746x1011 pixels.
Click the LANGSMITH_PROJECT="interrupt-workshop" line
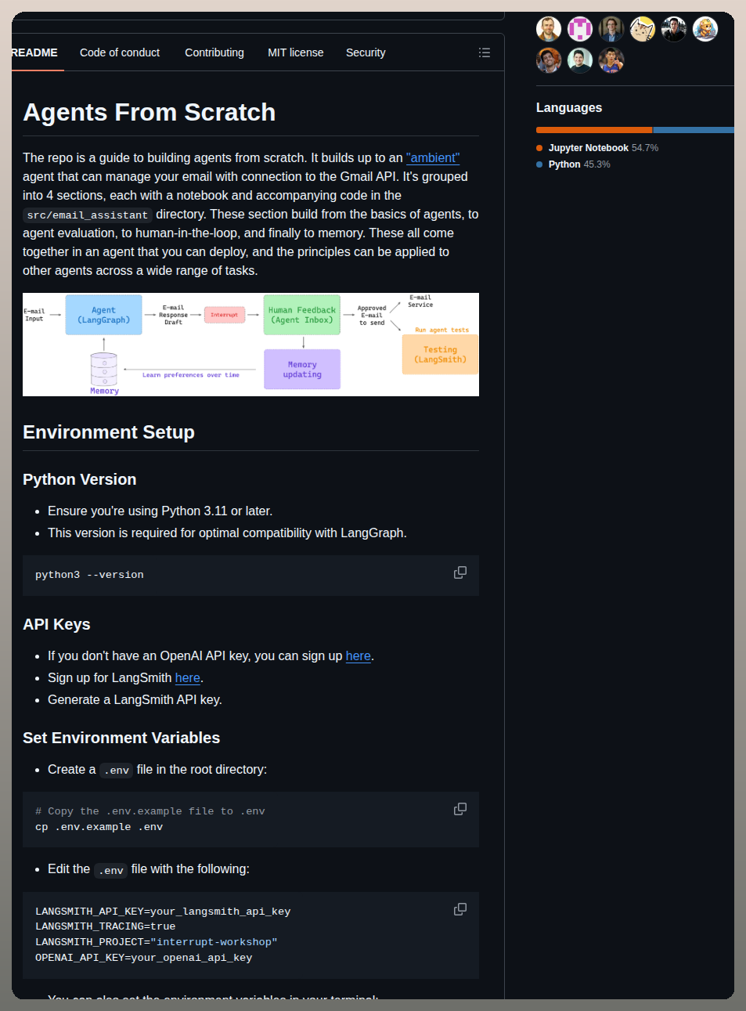click(157, 942)
